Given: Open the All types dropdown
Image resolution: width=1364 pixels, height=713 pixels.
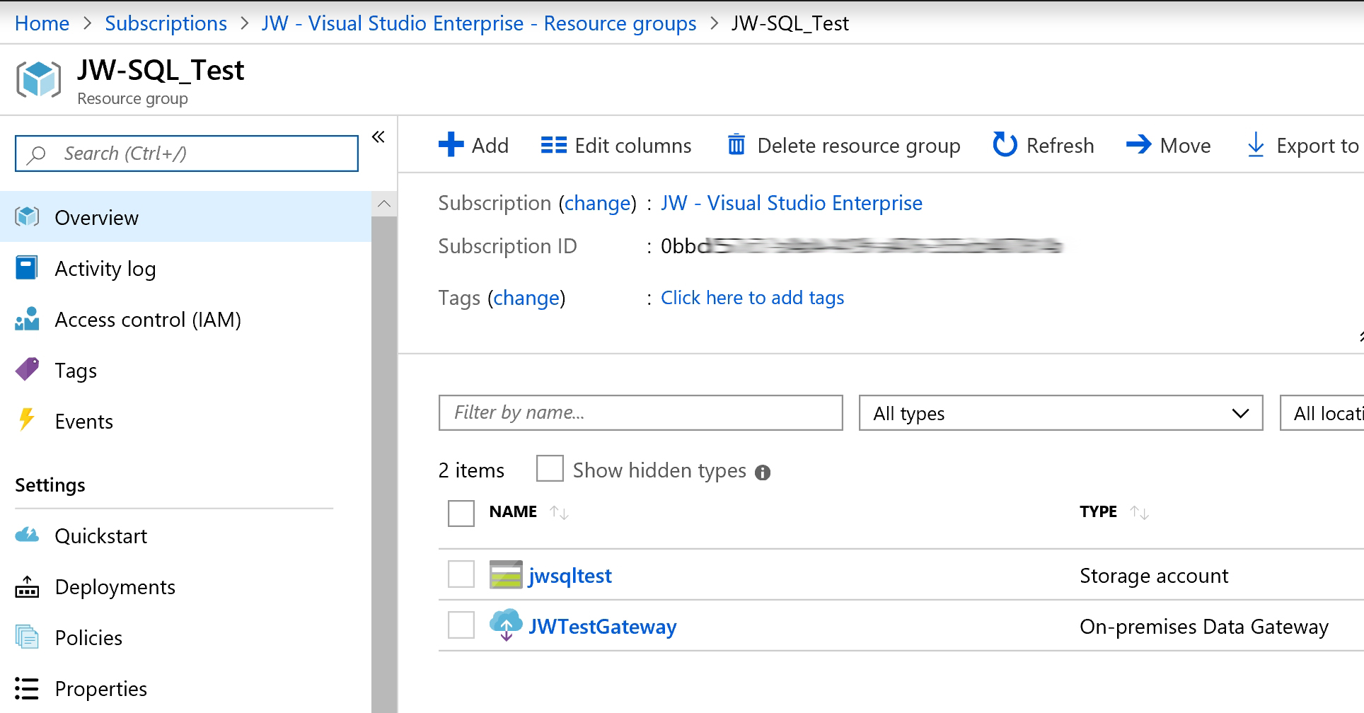Looking at the screenshot, I should click(1060, 413).
